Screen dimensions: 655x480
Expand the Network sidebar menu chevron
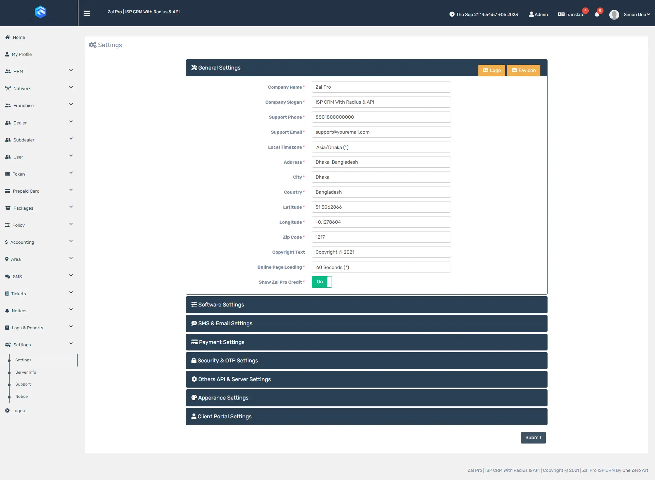click(x=71, y=88)
